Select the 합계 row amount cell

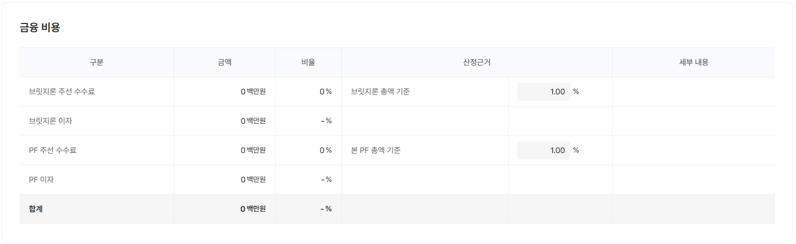click(x=253, y=209)
